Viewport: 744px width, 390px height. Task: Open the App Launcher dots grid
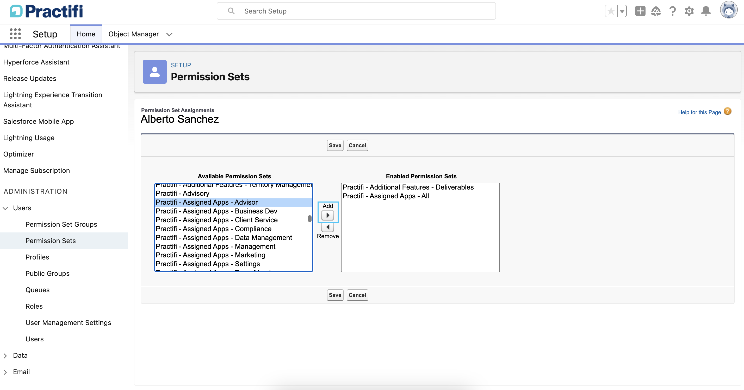coord(15,34)
